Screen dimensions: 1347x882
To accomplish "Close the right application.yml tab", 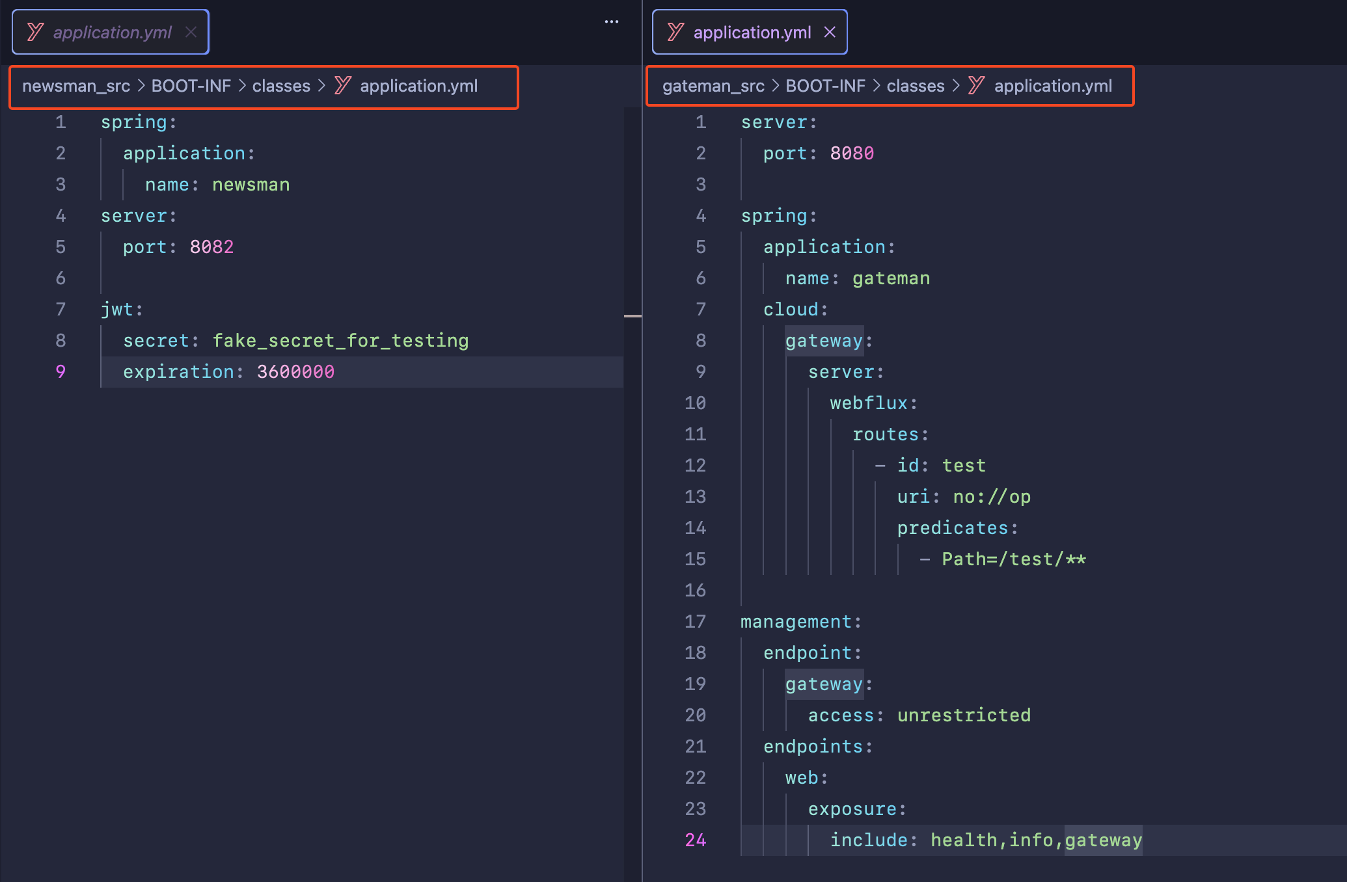I will (x=830, y=32).
